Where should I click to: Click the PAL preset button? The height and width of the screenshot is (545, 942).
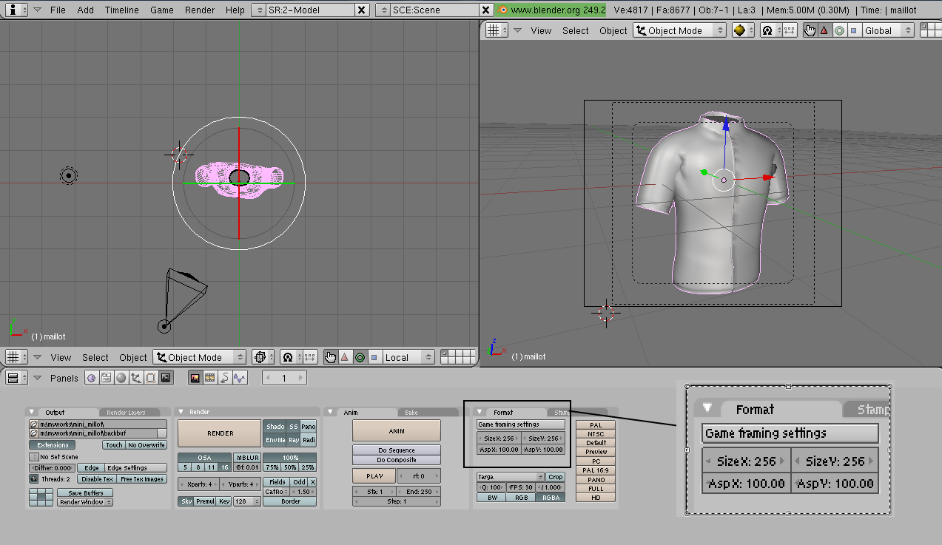tap(596, 425)
